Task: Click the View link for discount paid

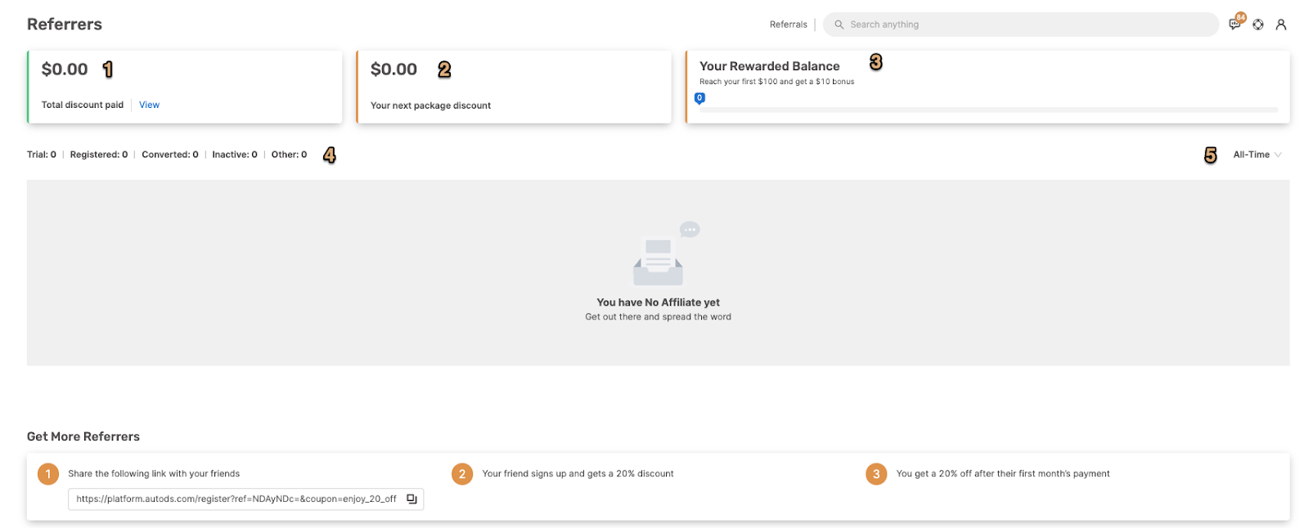Action: pos(149,105)
